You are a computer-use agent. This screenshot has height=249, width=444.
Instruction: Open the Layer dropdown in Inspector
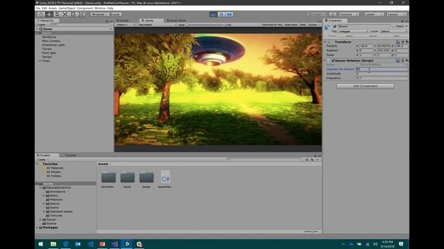click(x=393, y=31)
